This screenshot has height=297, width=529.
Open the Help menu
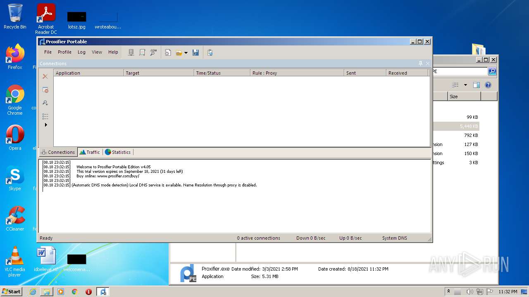113,52
